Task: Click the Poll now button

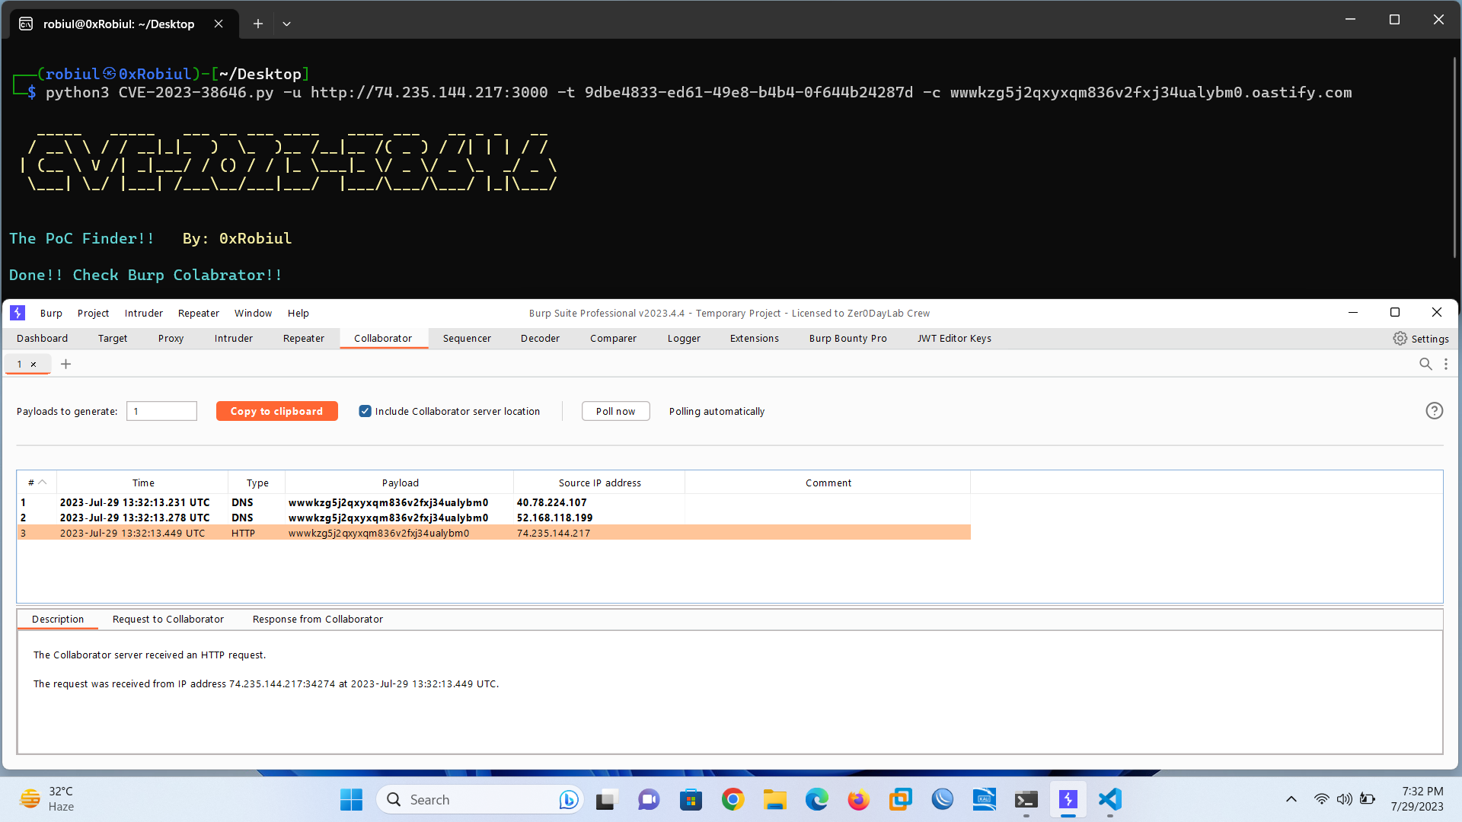Action: click(x=615, y=411)
